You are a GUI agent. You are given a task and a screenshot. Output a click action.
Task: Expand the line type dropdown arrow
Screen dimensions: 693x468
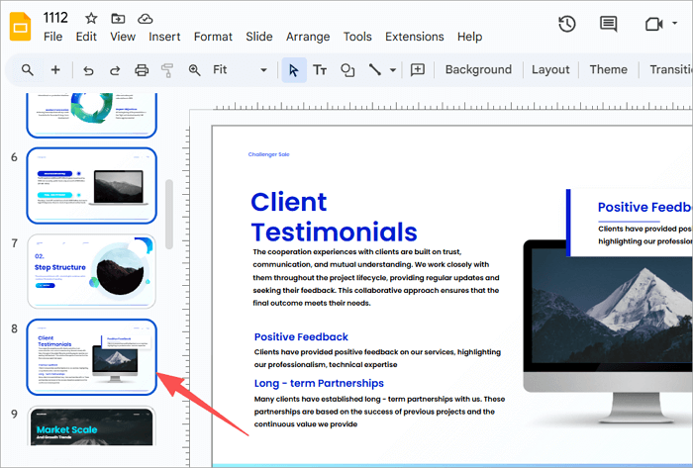tap(392, 70)
